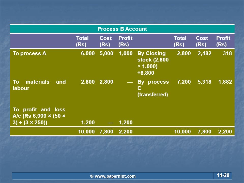Click the 7,200 total for process C

point(184,82)
